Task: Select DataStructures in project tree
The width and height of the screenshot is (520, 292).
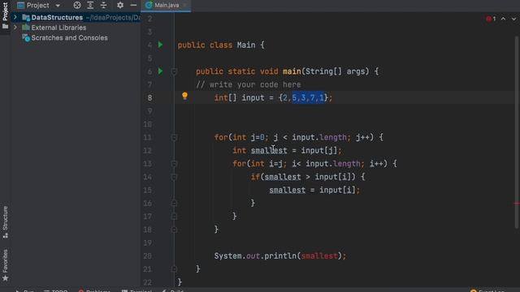Action: pyautogui.click(x=57, y=17)
